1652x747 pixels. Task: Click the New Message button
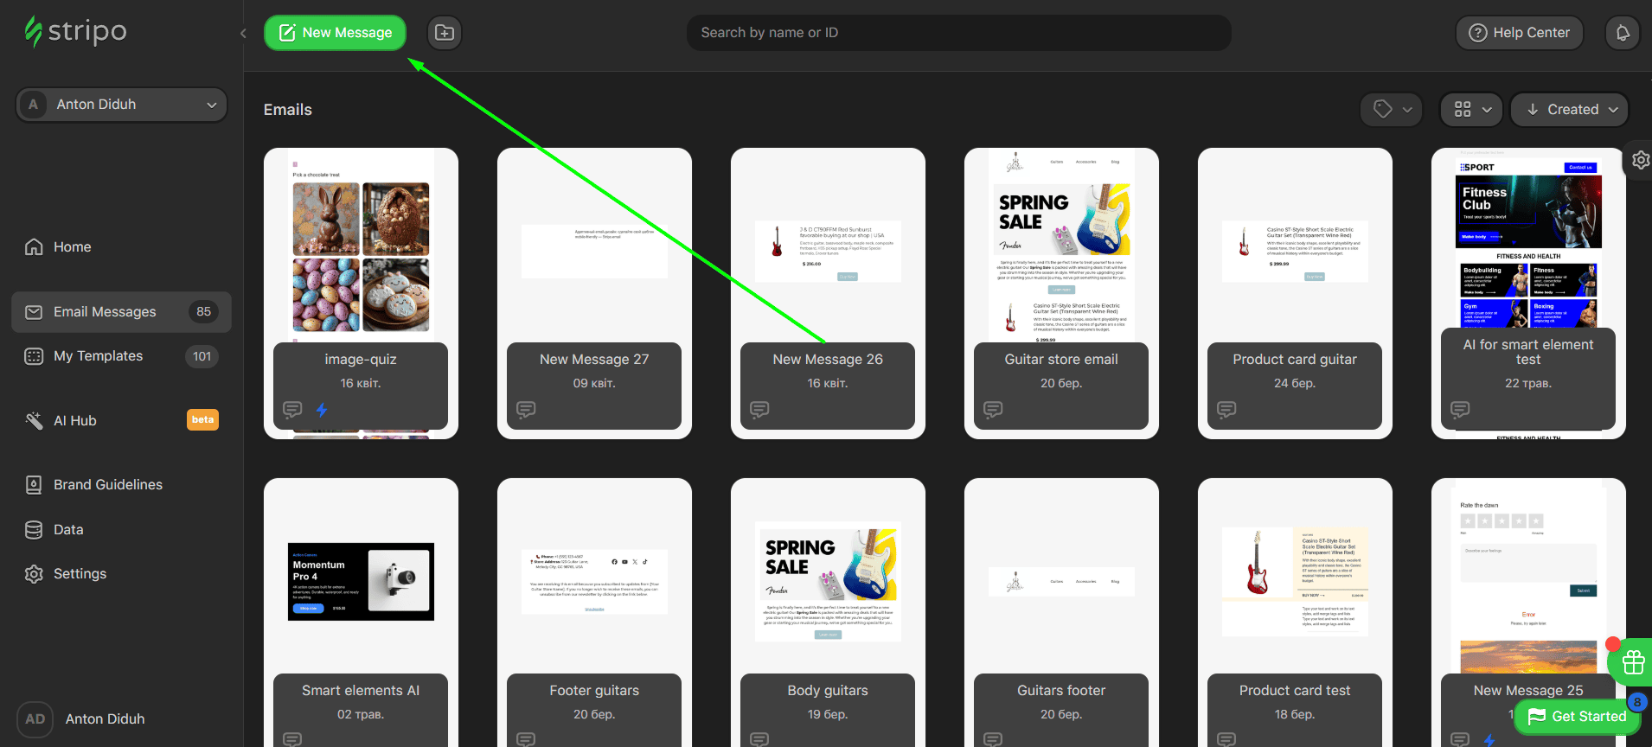(x=335, y=33)
